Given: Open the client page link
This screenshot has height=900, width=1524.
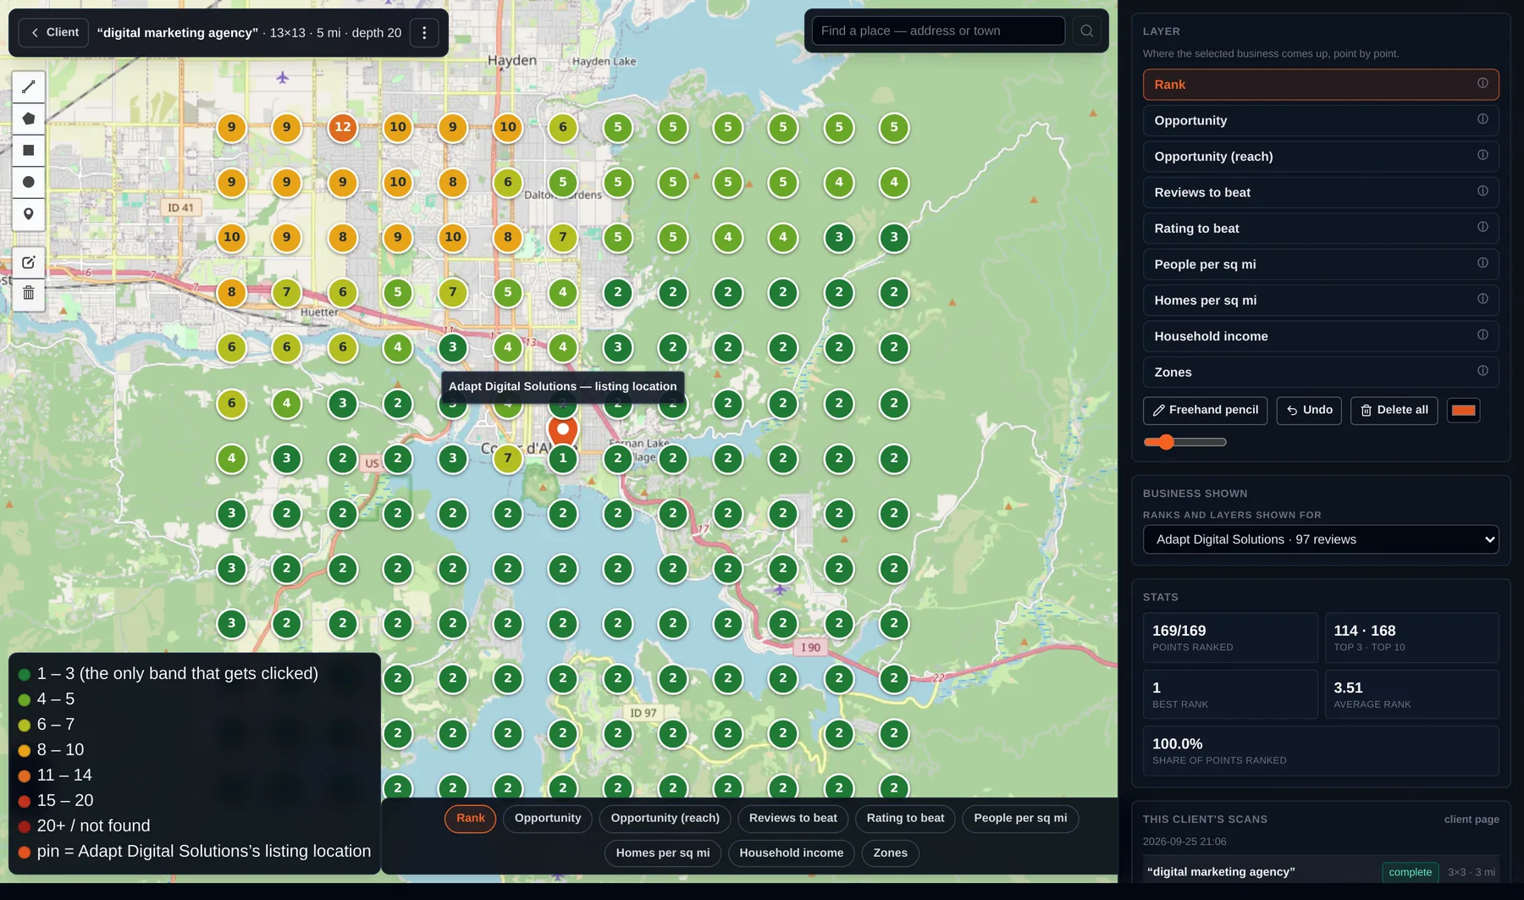Looking at the screenshot, I should pyautogui.click(x=1472, y=820).
